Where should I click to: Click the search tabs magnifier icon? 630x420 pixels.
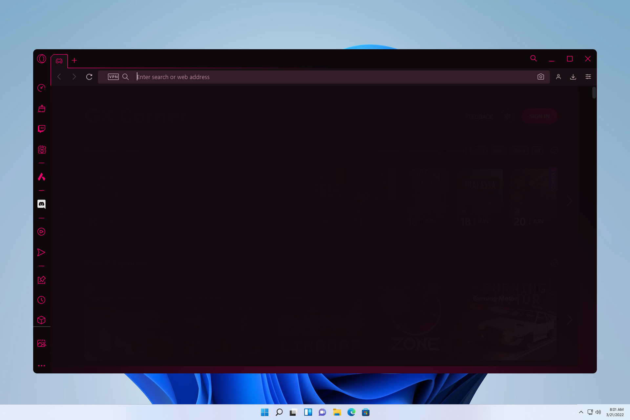tap(534, 58)
